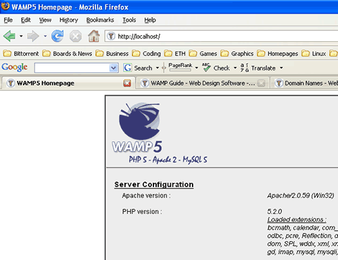Click the Google toolbar logo
This screenshot has width=338, height=260.
[x=15, y=68]
